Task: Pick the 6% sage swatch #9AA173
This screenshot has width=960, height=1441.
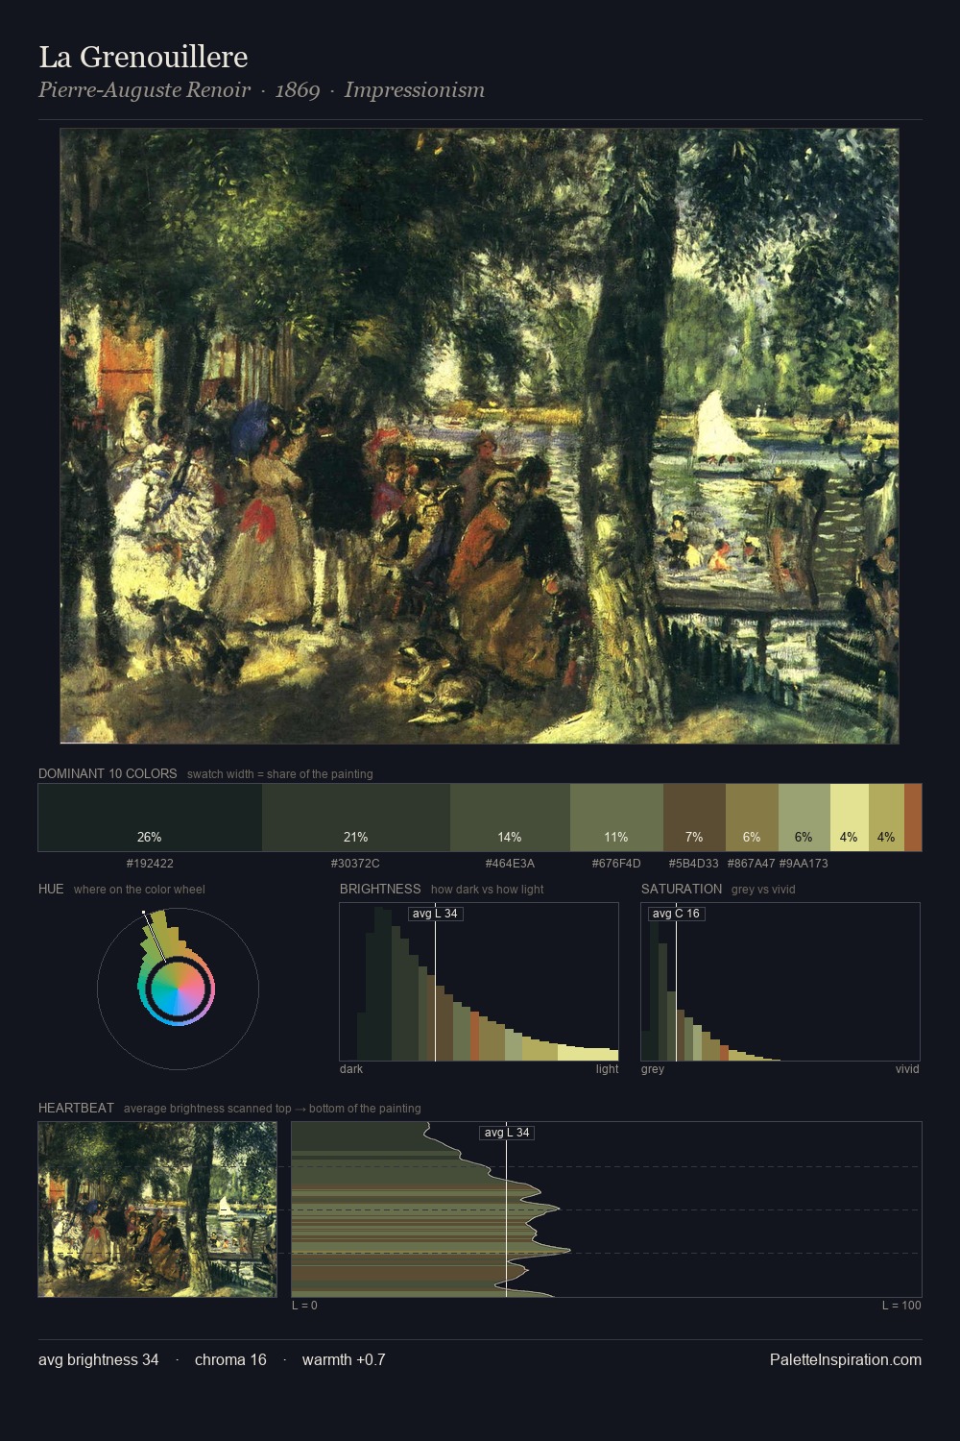Action: (804, 818)
